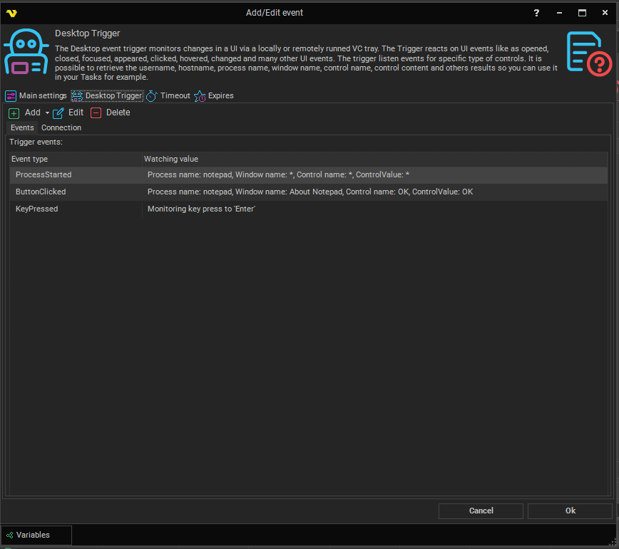Click the red Delete minus icon

tap(96, 113)
